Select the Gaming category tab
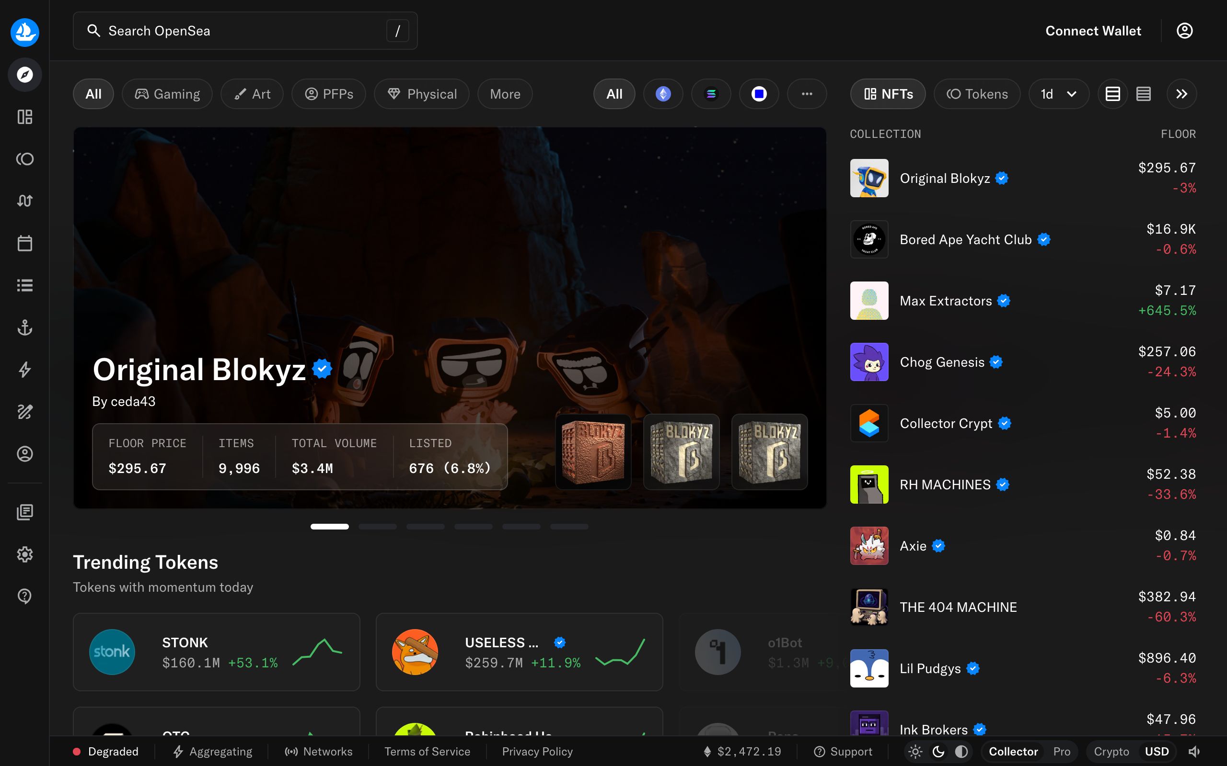Image resolution: width=1227 pixels, height=766 pixels. coord(167,94)
